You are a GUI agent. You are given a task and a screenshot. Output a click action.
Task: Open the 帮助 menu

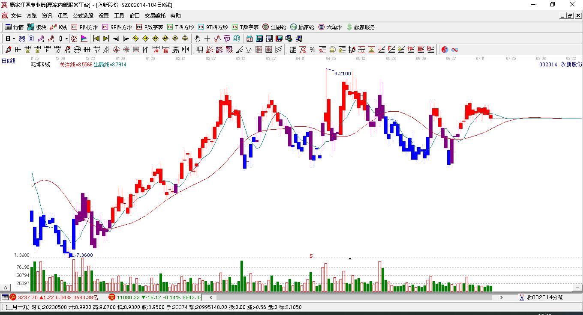pyautogui.click(x=176, y=16)
